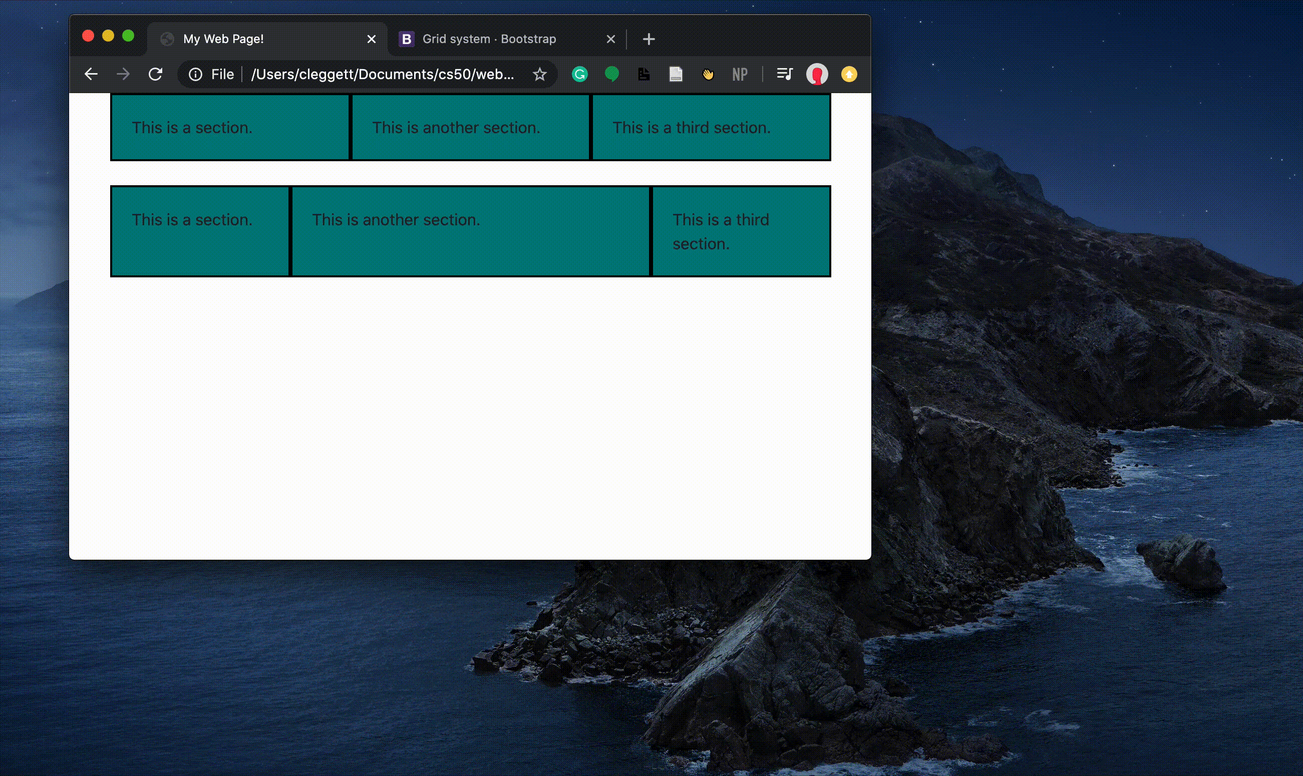Click the top-row "This is a third section." box

(x=711, y=128)
